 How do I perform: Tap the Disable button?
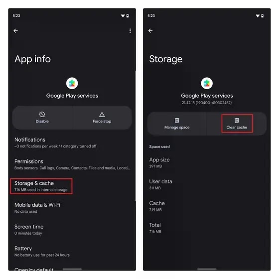pyautogui.click(x=42, y=118)
